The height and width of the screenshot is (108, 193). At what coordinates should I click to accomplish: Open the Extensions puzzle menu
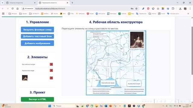click(173, 9)
